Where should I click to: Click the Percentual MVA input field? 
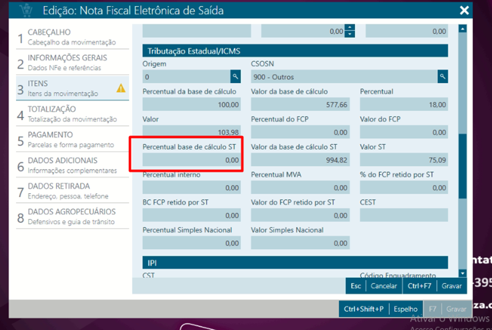300,188
